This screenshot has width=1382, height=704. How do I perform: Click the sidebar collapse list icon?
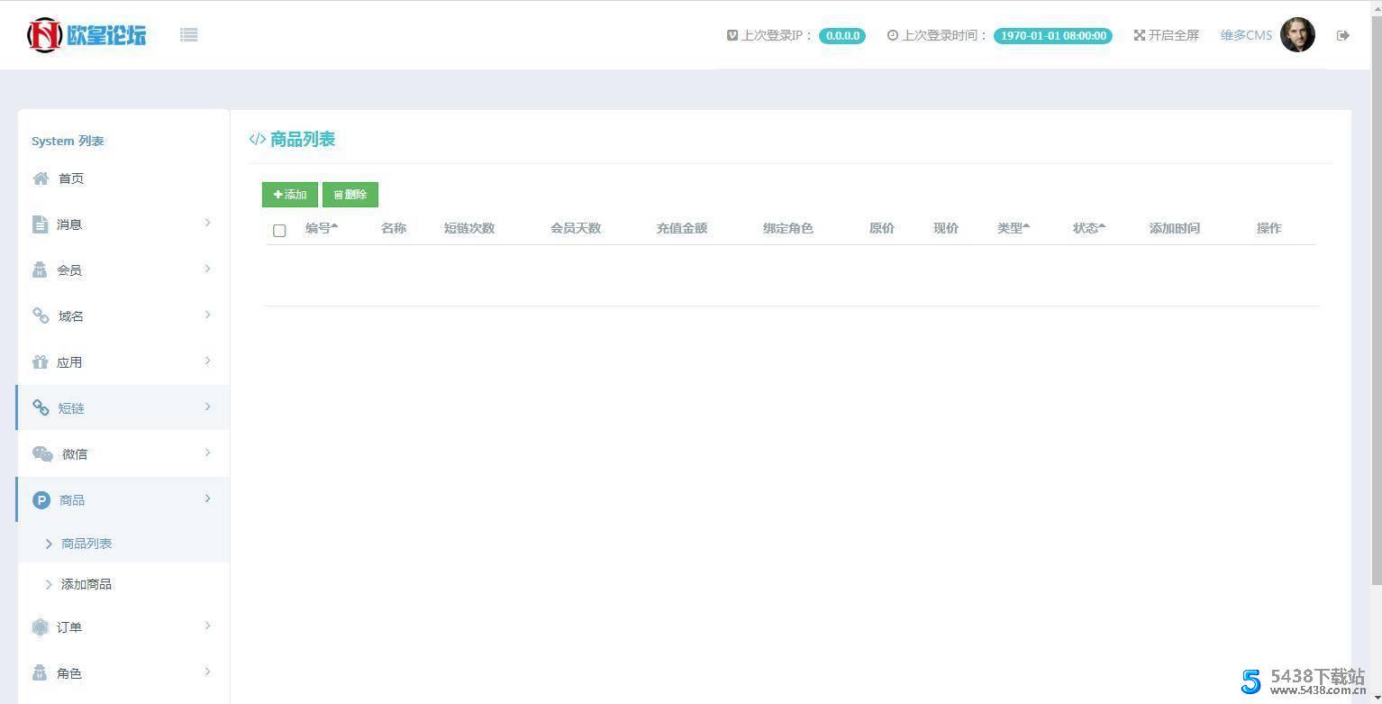(x=188, y=34)
